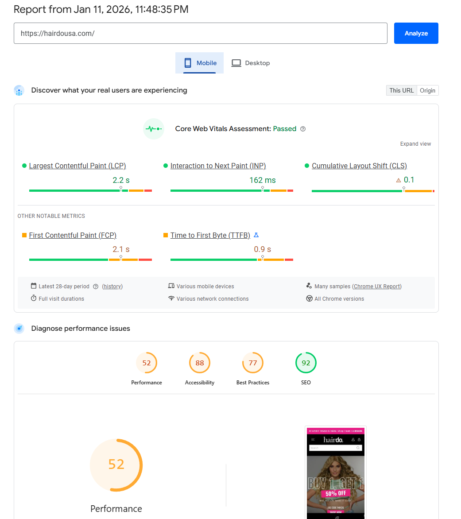Image resolution: width=461 pixels, height=519 pixels.
Task: Open the history link
Action: [x=112, y=287]
